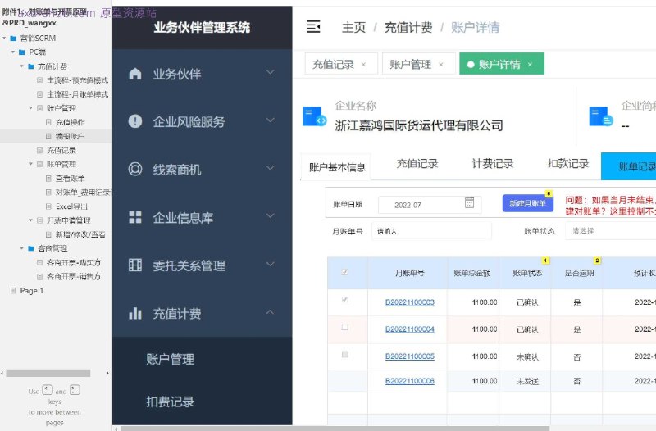Switch to 账户基本信息 tab

(x=337, y=167)
